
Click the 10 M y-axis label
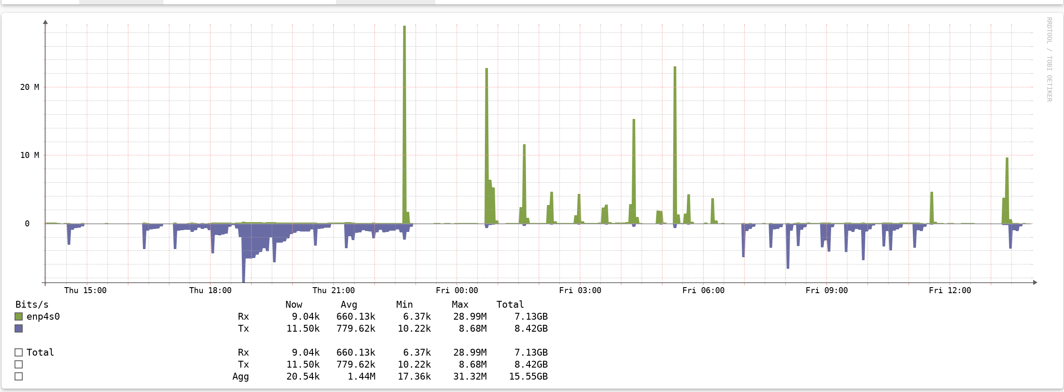(x=30, y=155)
